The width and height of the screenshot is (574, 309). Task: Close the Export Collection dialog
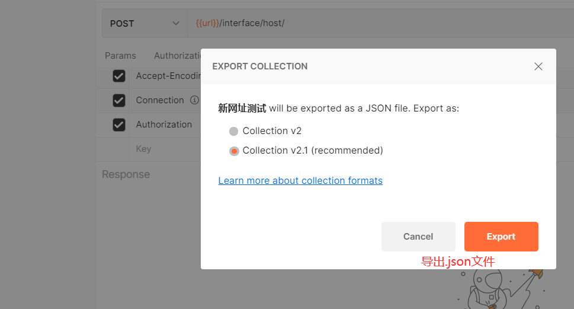538,66
